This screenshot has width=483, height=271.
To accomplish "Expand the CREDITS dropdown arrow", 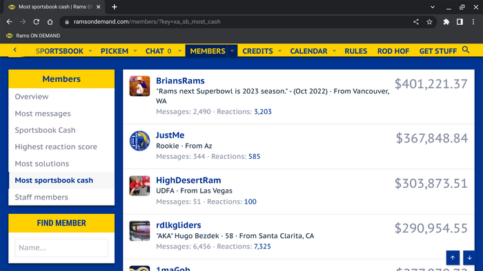I will coord(279,51).
